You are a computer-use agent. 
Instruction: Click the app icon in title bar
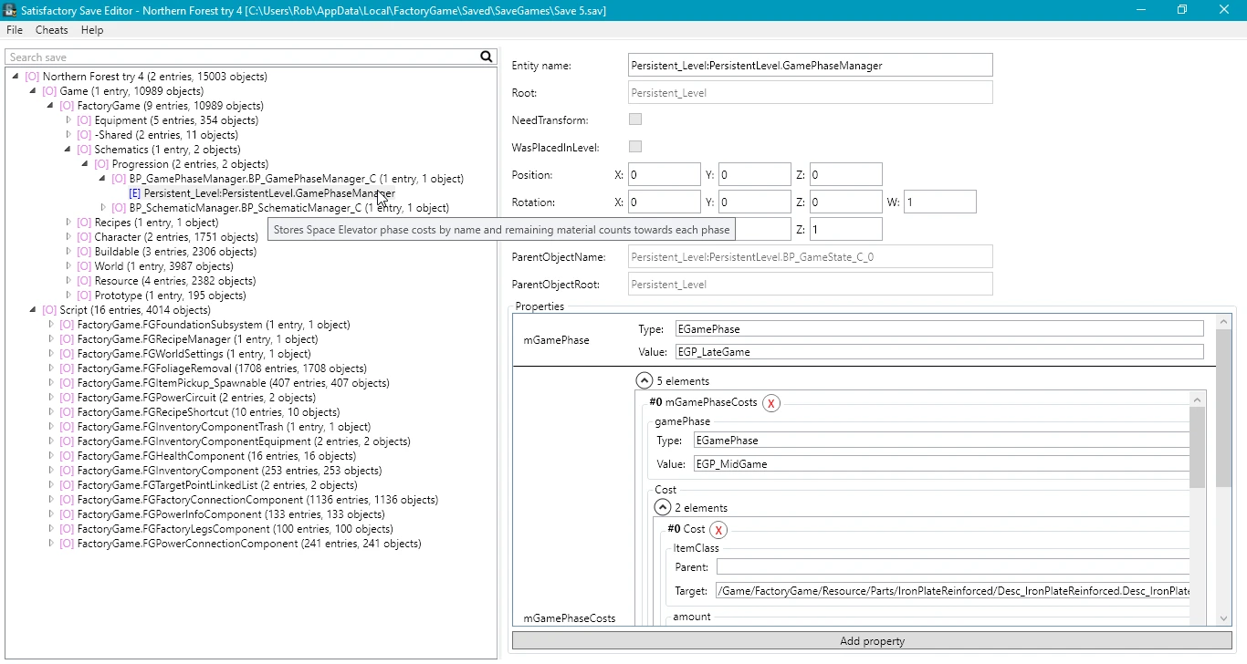(x=10, y=10)
